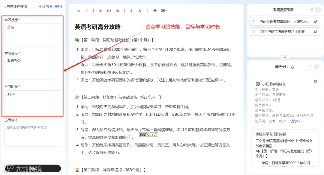Click the 学习技能 input containing 英语
Image resolution: width=324 pixels, height=175 pixels.
click(33, 35)
